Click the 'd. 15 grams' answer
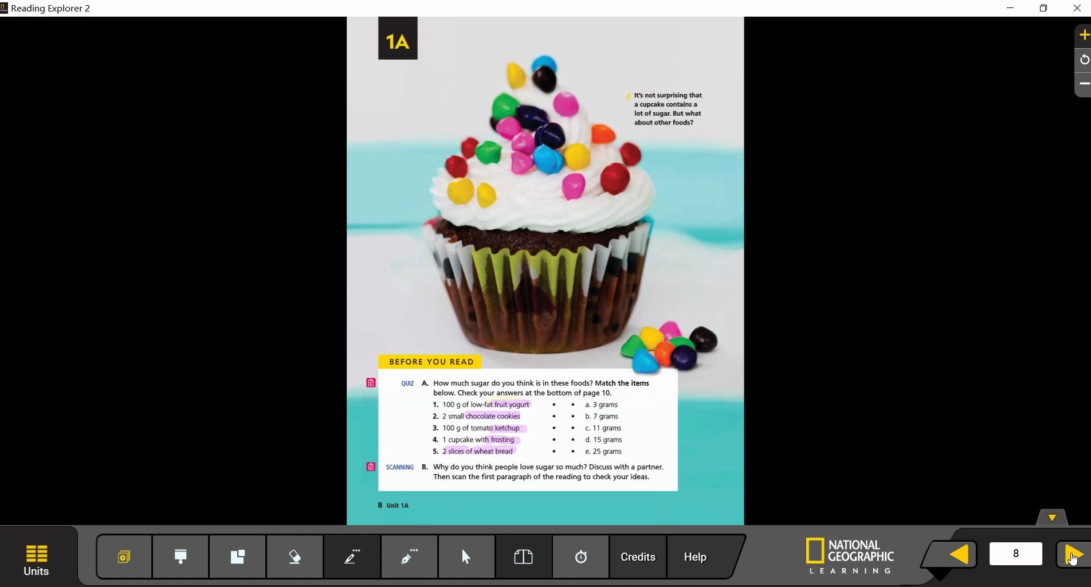 click(x=603, y=440)
